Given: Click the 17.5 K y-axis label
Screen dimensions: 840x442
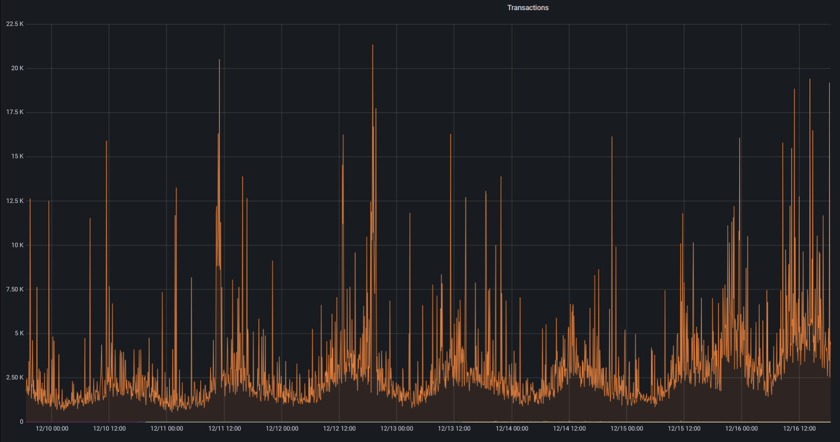Looking at the screenshot, I should (15, 112).
